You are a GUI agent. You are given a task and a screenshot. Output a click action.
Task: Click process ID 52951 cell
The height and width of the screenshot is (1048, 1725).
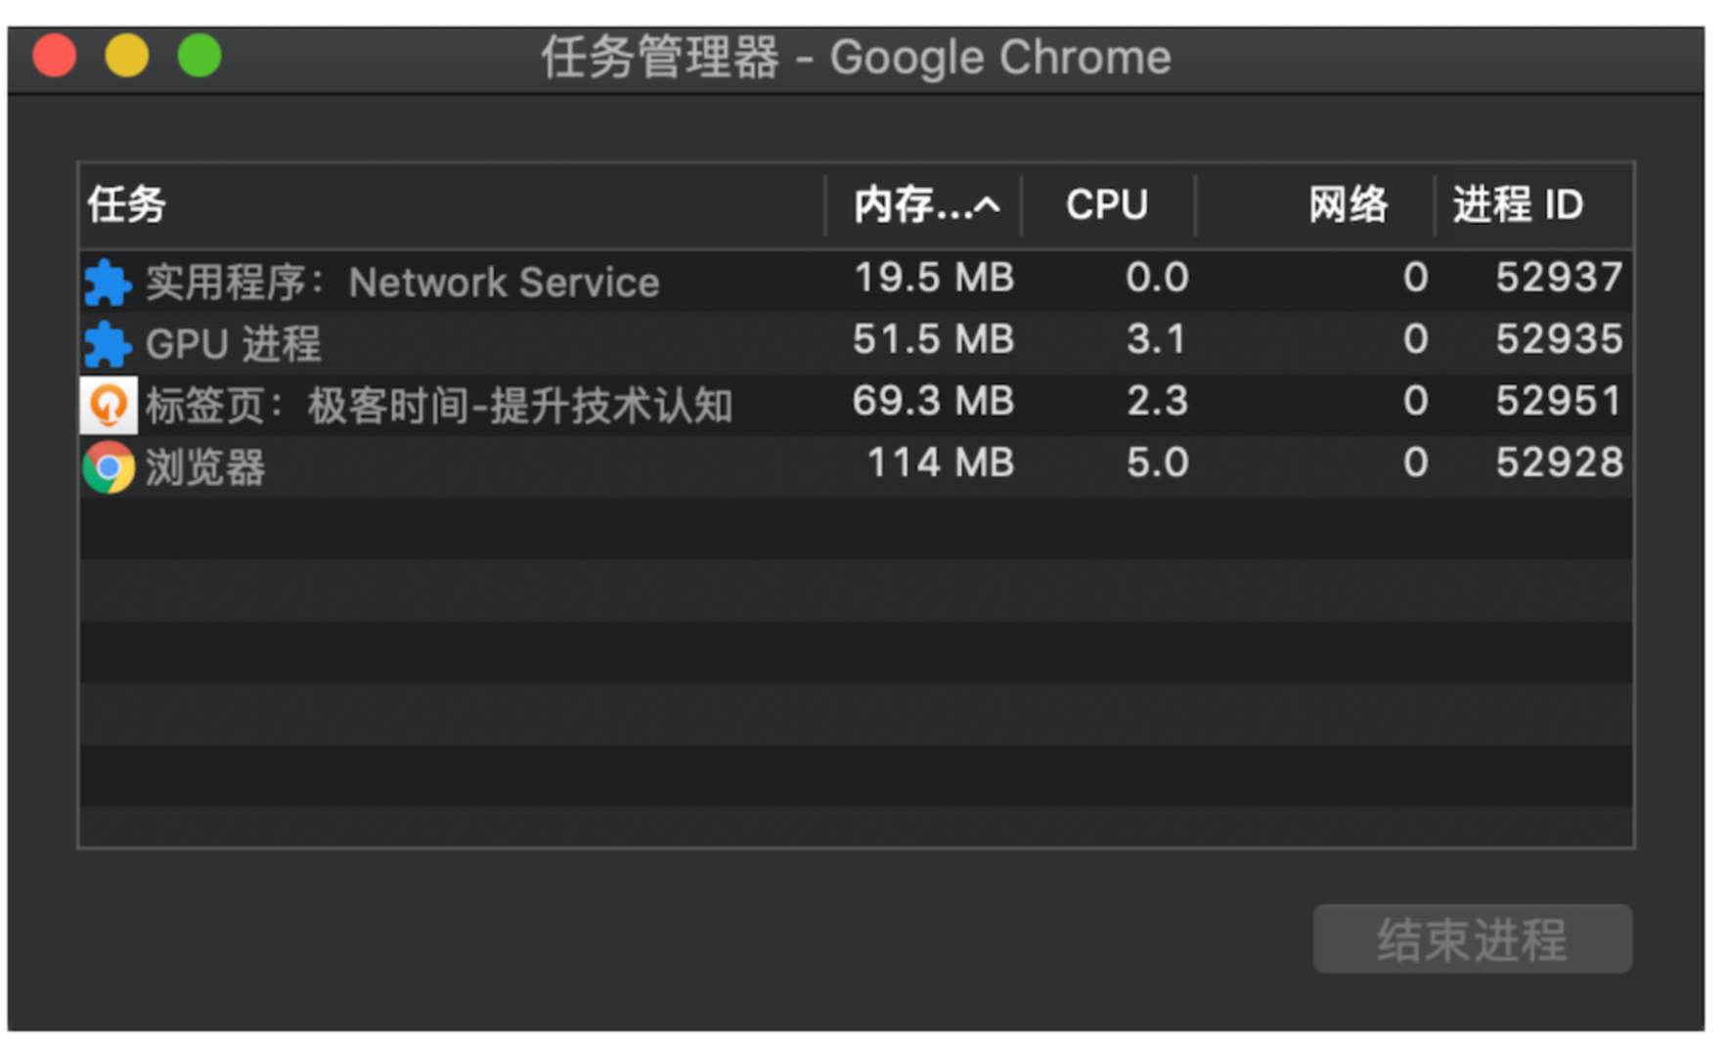pyautogui.click(x=1559, y=401)
